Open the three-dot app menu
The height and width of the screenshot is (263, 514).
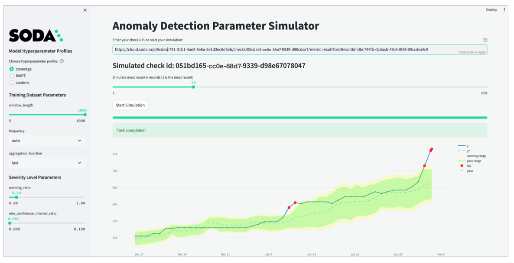[x=504, y=10]
